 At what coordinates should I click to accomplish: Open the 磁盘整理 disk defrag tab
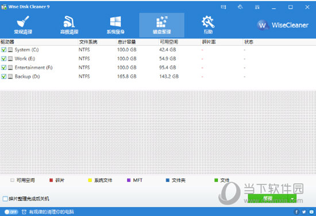coord(161,25)
